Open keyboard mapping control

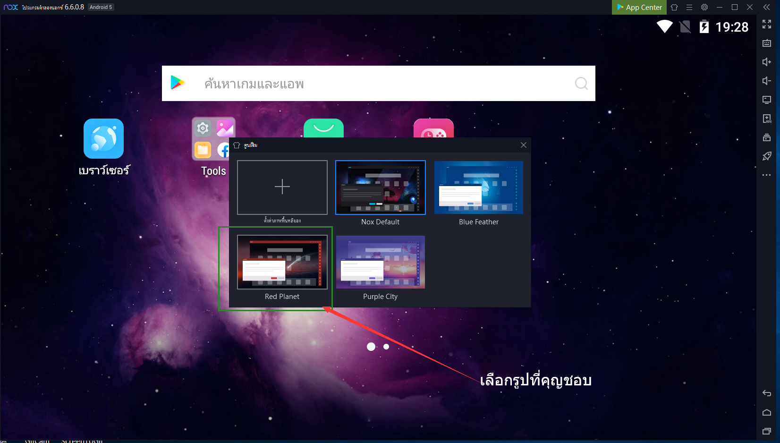(x=767, y=43)
